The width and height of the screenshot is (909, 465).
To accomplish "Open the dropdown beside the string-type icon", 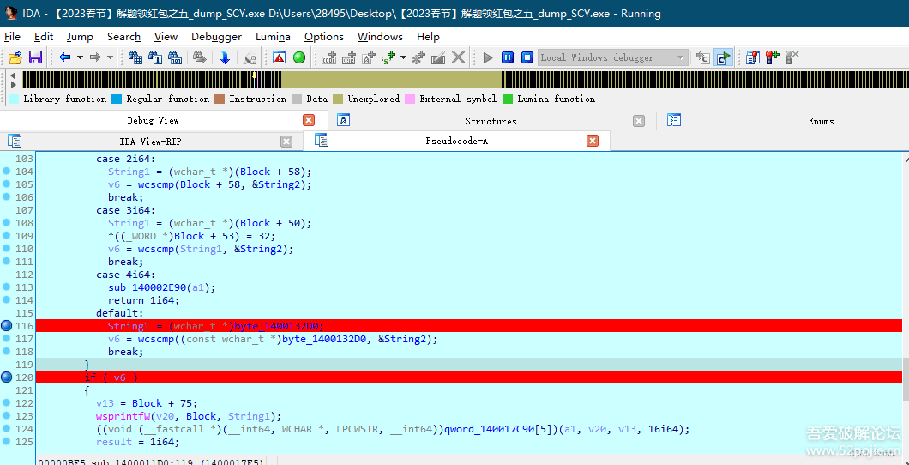I will coord(403,57).
